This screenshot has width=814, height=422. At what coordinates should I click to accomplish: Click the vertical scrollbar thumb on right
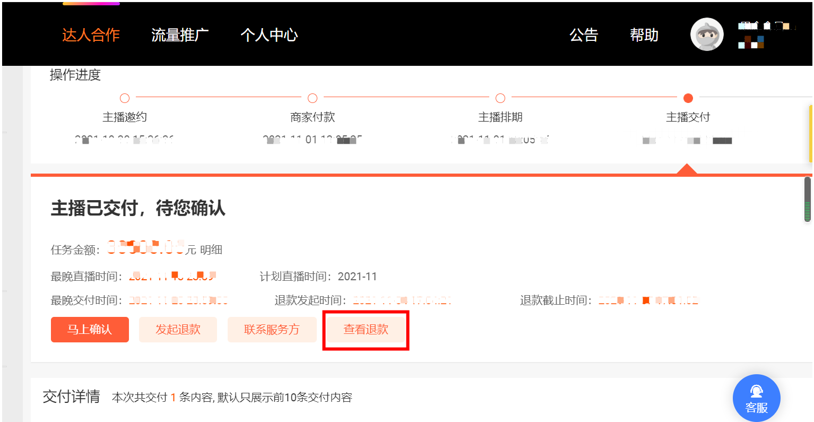tap(808, 200)
